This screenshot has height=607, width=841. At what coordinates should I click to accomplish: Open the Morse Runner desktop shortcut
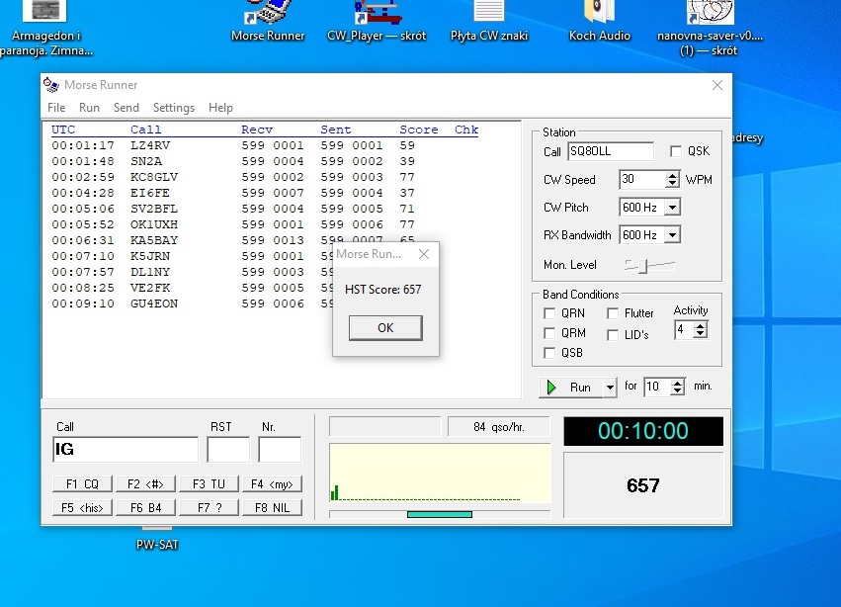[x=268, y=22]
